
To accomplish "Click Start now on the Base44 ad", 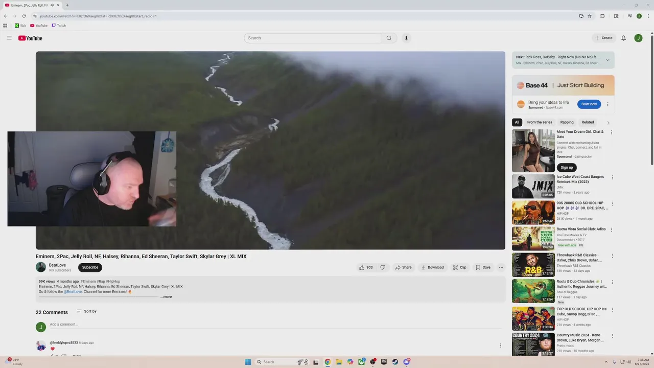I will [x=589, y=104].
